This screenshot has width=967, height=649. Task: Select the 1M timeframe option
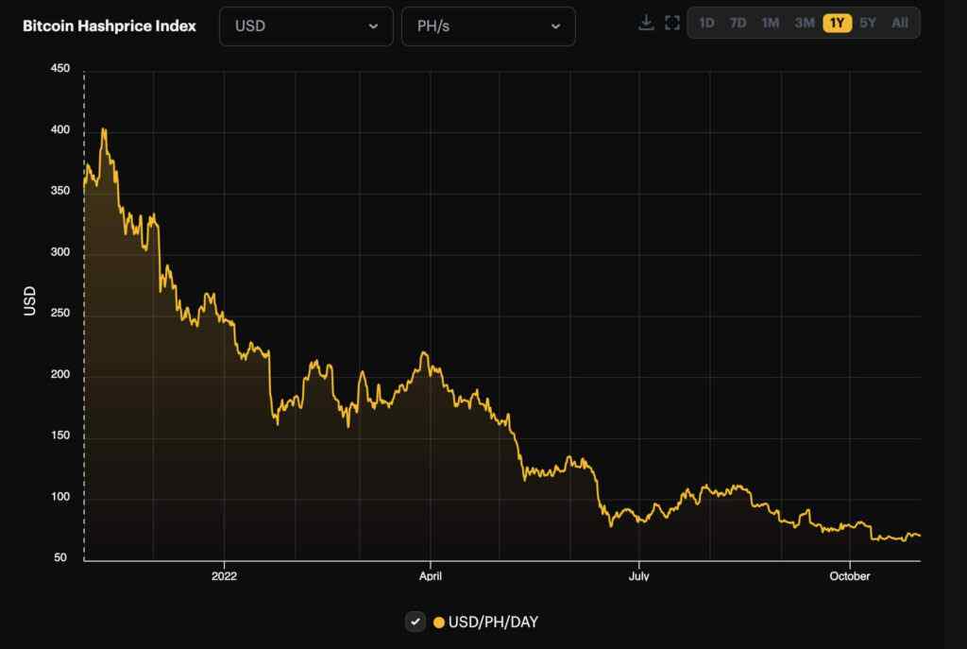(x=770, y=23)
